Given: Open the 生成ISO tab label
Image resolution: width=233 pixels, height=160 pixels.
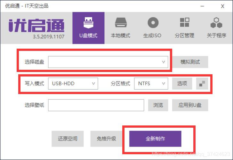Looking at the screenshot, I should click(x=152, y=36).
